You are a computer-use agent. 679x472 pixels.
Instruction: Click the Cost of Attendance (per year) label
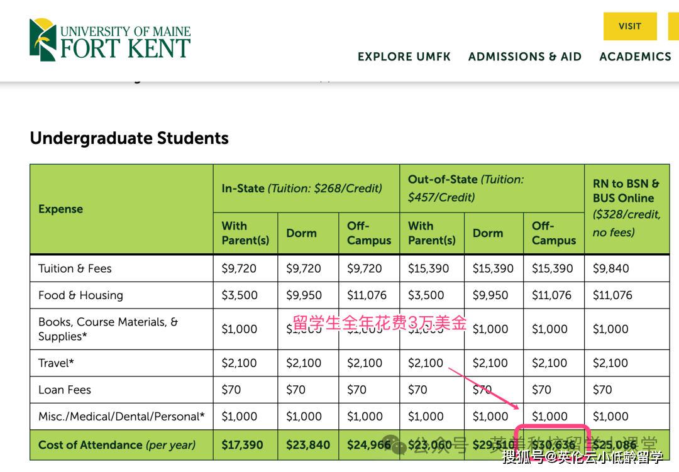(117, 445)
